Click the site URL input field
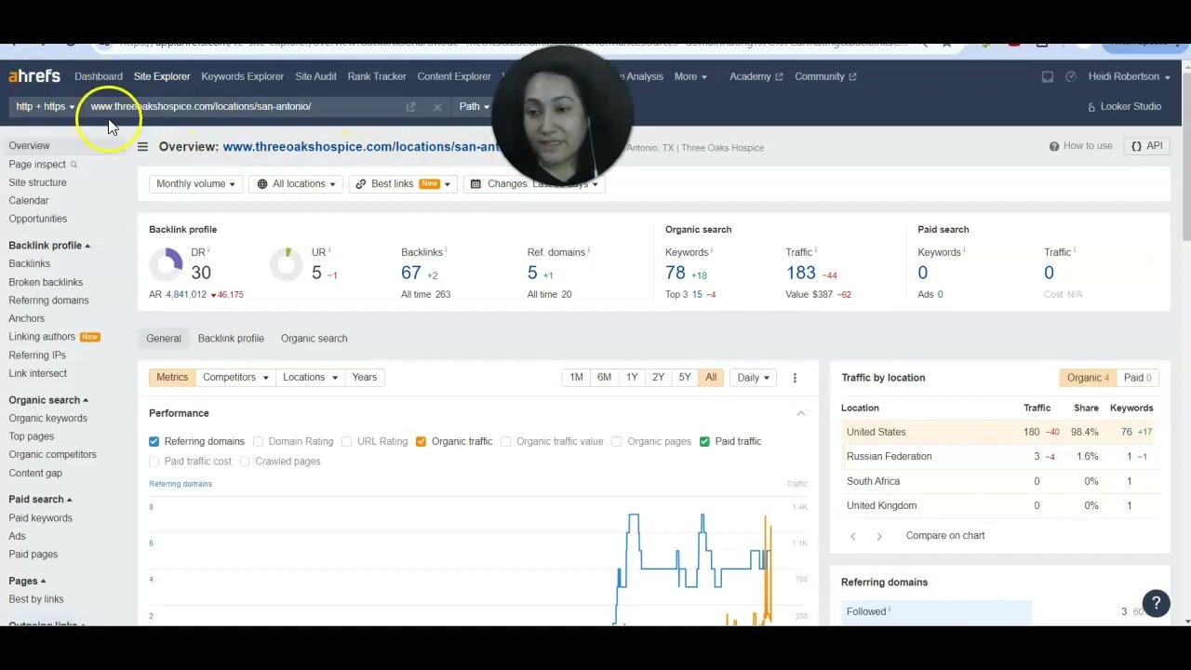 point(242,106)
